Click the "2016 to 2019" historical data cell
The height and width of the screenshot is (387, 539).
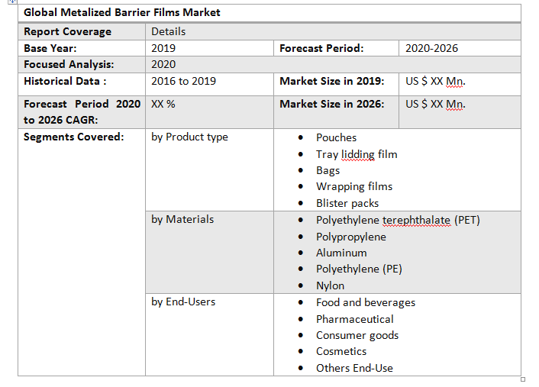183,81
